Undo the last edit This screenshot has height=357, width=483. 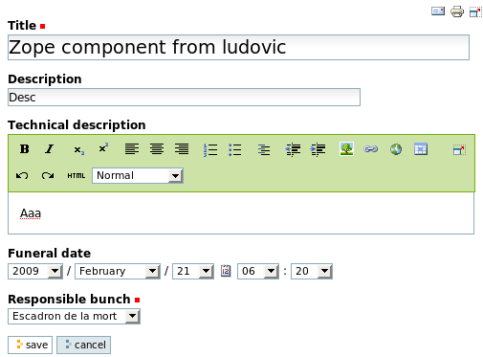[22, 175]
